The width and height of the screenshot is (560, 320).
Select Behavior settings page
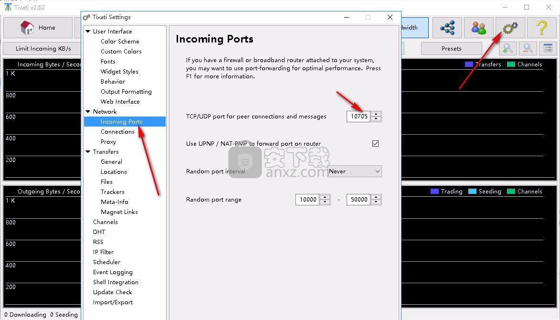(113, 81)
